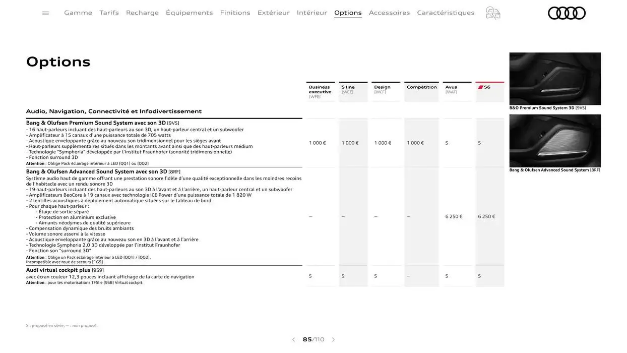Select the car search icon near the navigation
The height and width of the screenshot is (353, 627).
[492, 13]
